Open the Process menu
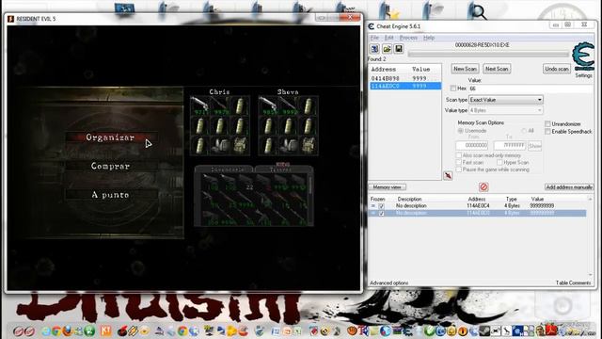 click(408, 38)
